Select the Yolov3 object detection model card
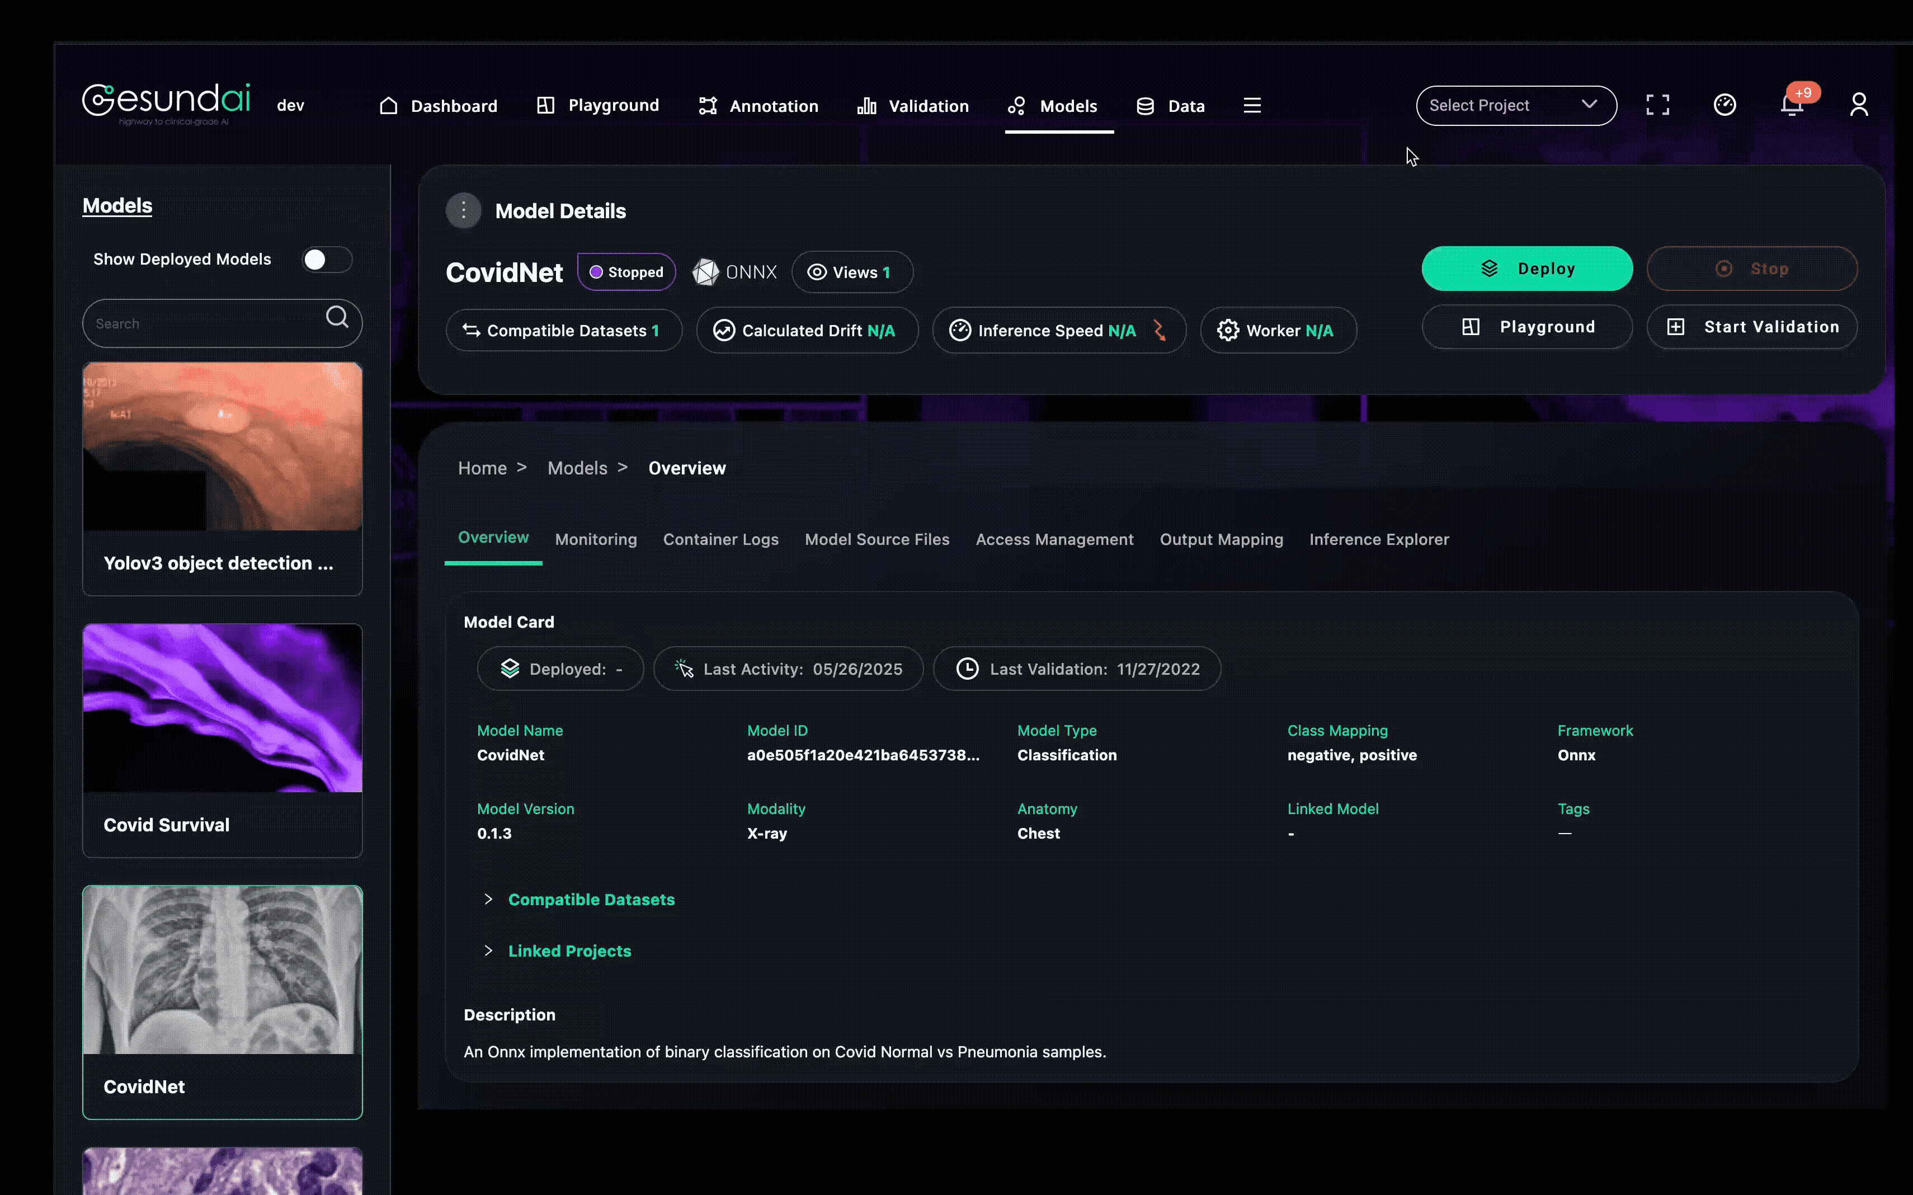The image size is (1913, 1195). [222, 478]
